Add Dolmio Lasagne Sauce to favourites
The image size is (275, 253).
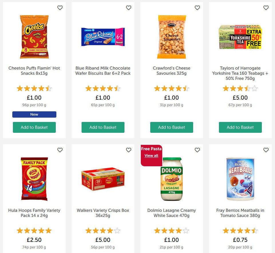pyautogui.click(x=197, y=150)
